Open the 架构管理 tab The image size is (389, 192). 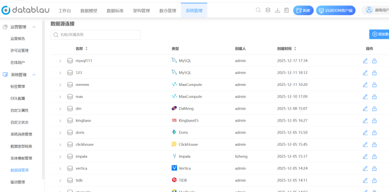(x=142, y=11)
